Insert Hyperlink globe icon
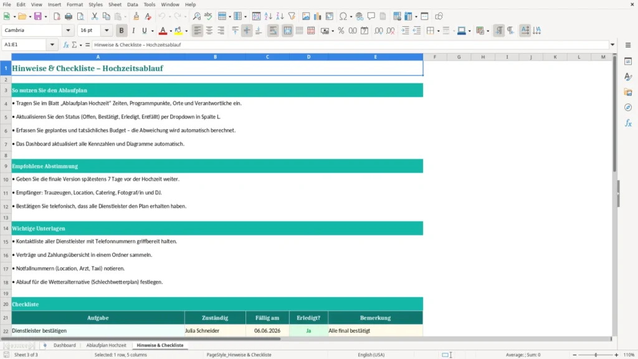The height and width of the screenshot is (359, 638). point(359,16)
